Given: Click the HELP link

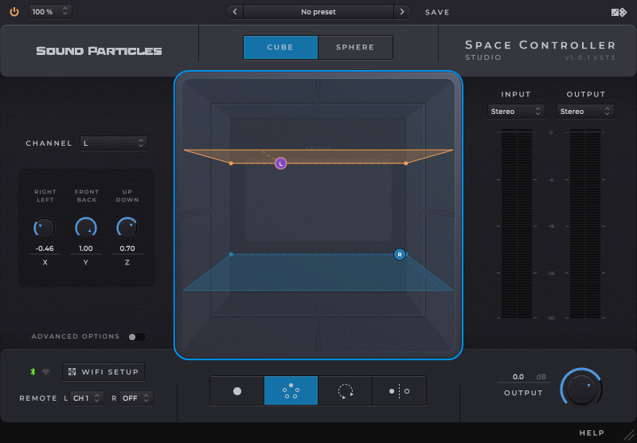Looking at the screenshot, I should pyautogui.click(x=592, y=433).
